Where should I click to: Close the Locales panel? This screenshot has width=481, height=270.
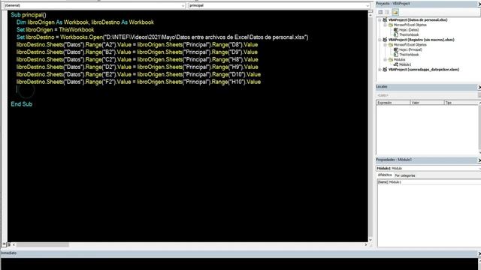(479, 87)
